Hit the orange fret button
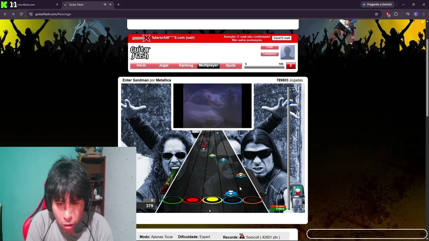The width and height of the screenshot is (429, 241). pyautogui.click(x=253, y=200)
